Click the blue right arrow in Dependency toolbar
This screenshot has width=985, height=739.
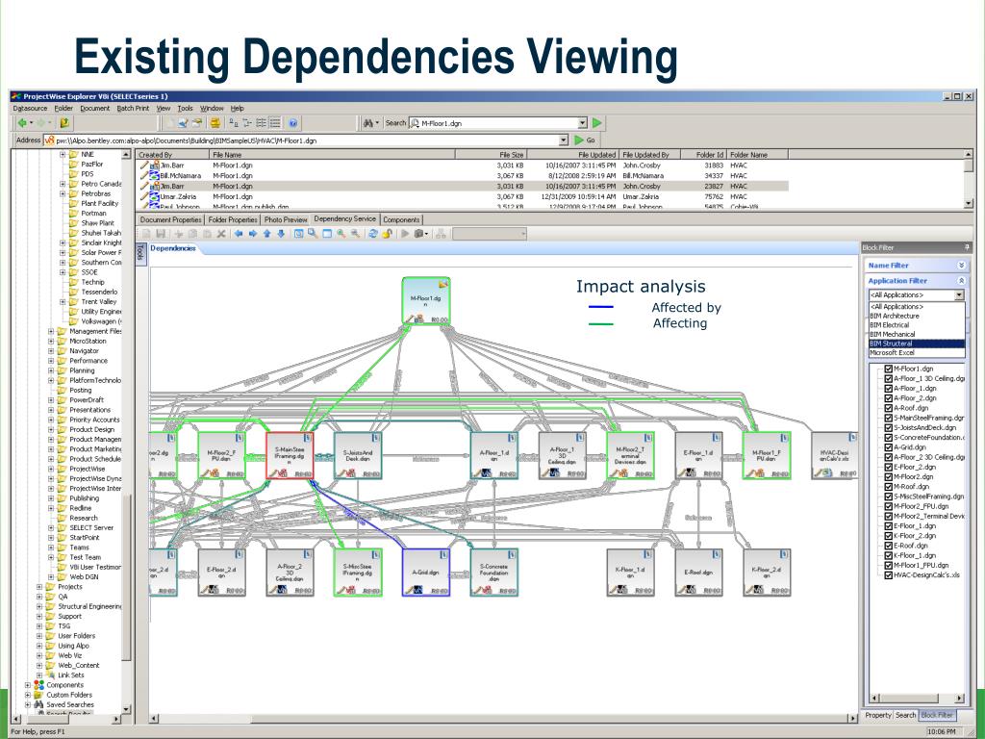[253, 234]
